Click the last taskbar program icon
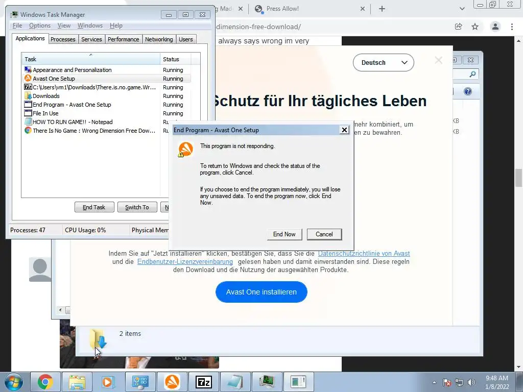Image resolution: width=523 pixels, height=392 pixels. (298, 382)
